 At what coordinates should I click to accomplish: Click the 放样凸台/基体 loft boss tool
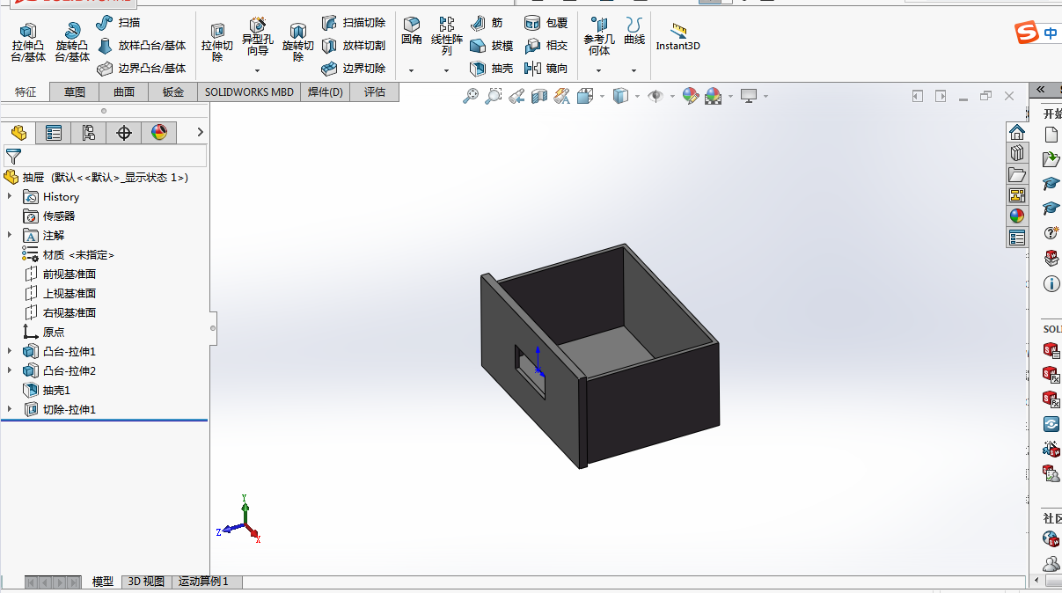tap(141, 45)
